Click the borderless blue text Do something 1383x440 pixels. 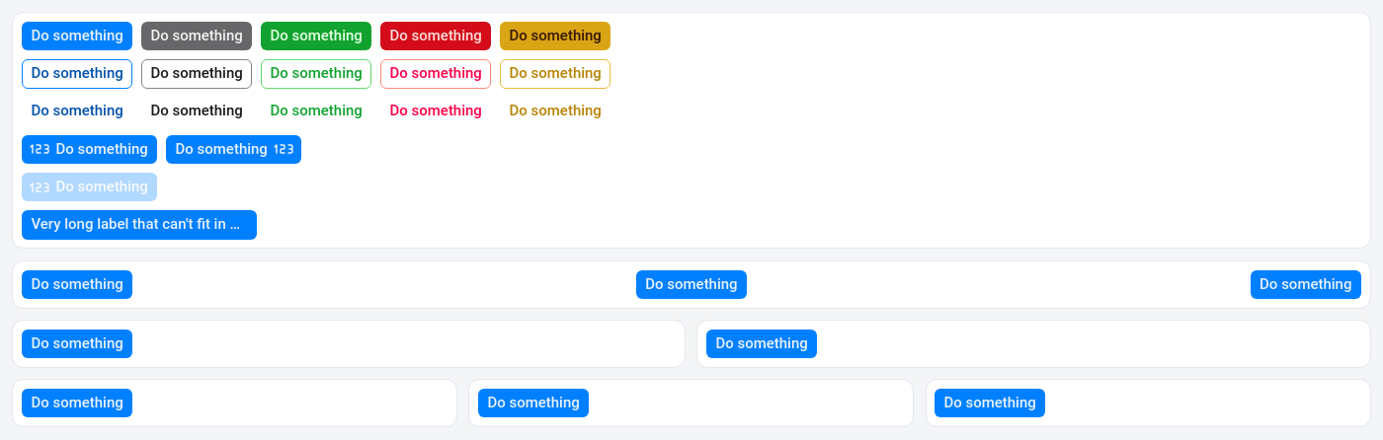point(77,110)
